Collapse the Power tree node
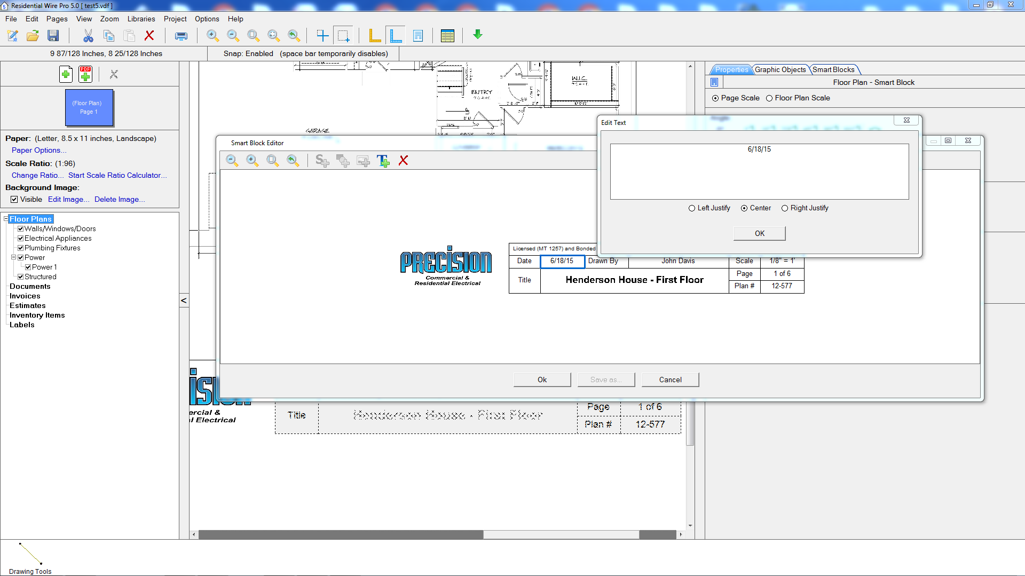This screenshot has width=1025, height=576. pos(13,257)
